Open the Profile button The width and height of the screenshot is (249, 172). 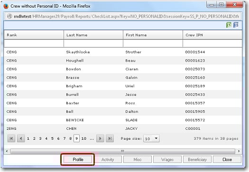pos(78,160)
